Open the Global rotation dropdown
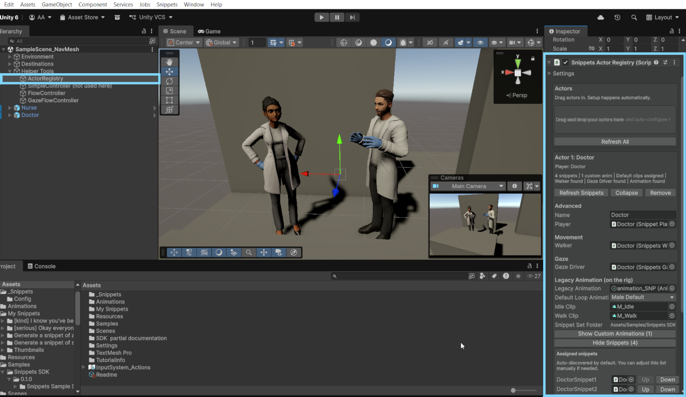The height and width of the screenshot is (397, 686). pyautogui.click(x=221, y=42)
